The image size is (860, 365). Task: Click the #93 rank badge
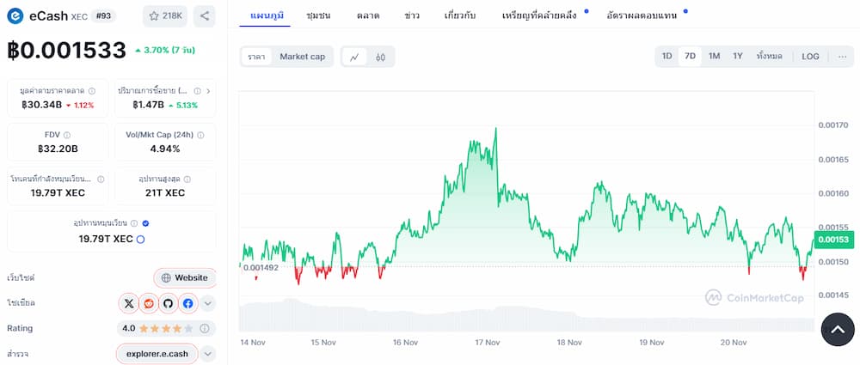point(103,16)
